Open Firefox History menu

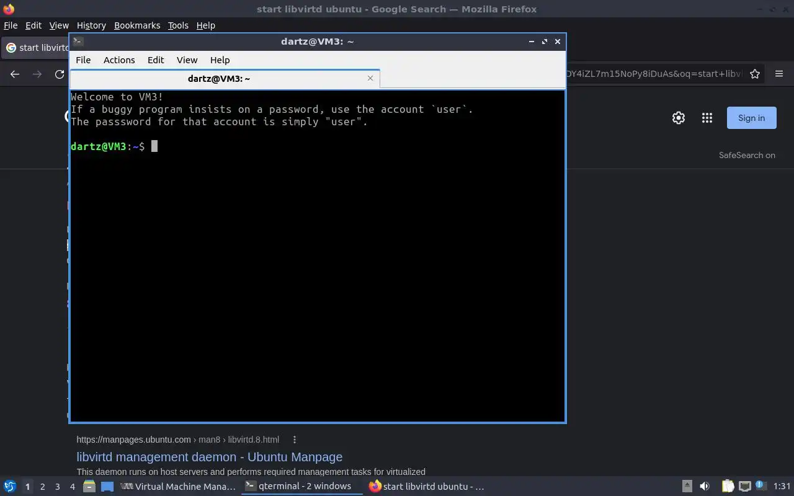pyautogui.click(x=91, y=25)
